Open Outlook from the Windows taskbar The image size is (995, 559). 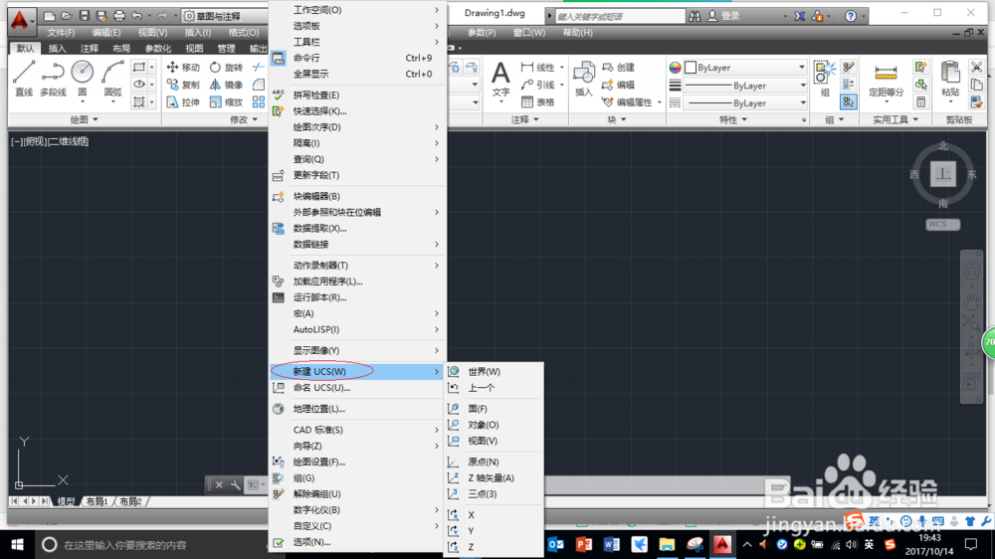click(x=556, y=544)
